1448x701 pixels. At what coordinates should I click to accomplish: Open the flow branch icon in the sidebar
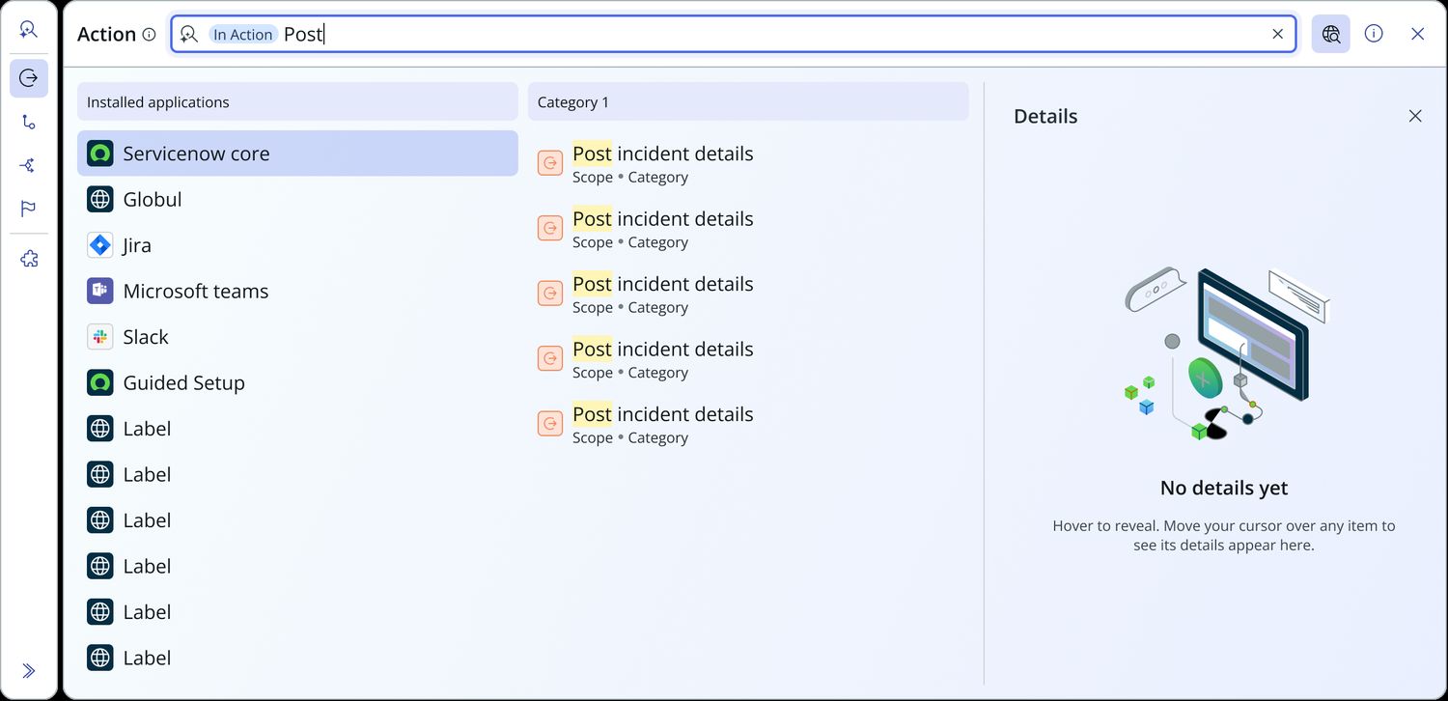[28, 122]
